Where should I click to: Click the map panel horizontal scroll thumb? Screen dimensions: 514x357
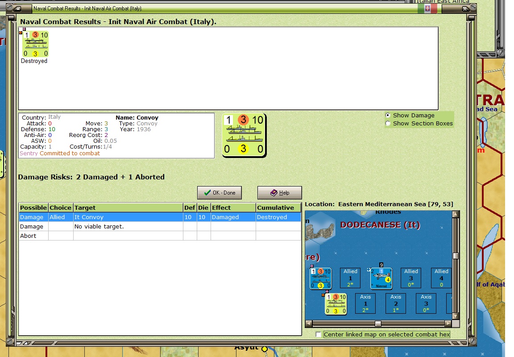(378, 324)
